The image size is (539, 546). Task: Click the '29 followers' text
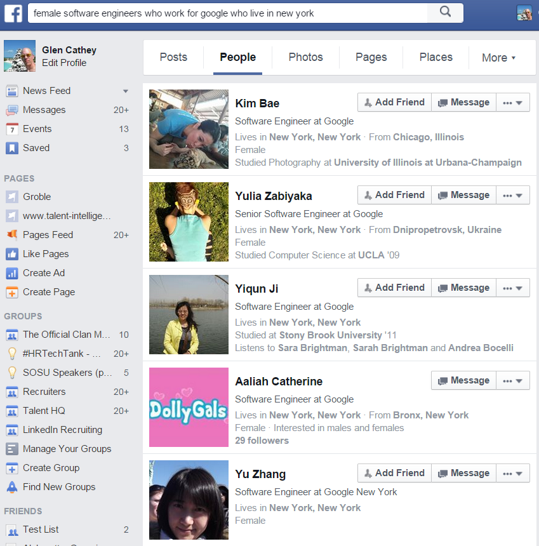[x=262, y=441]
